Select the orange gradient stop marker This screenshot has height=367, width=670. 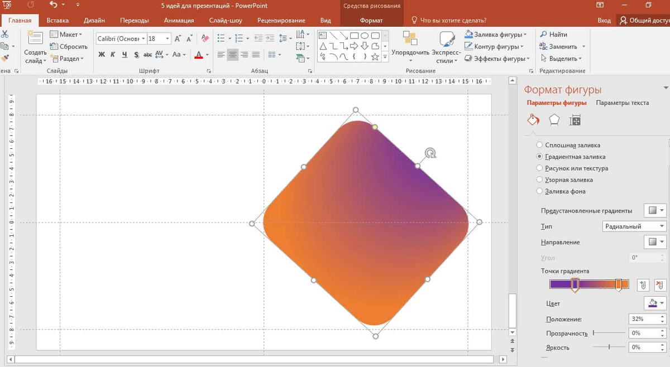coord(619,285)
